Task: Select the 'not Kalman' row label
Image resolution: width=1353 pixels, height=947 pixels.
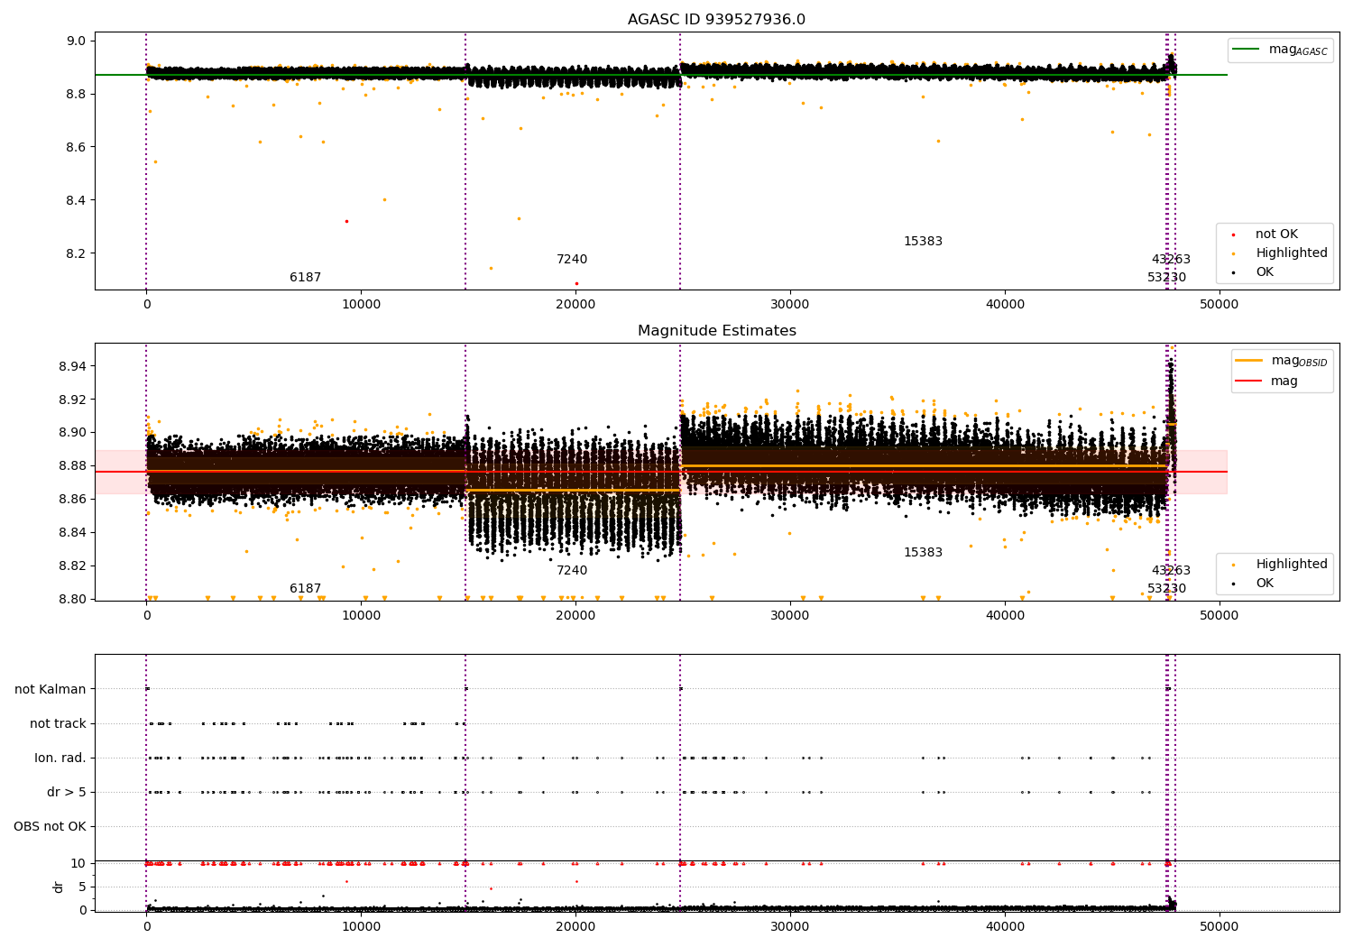Action: click(x=51, y=689)
